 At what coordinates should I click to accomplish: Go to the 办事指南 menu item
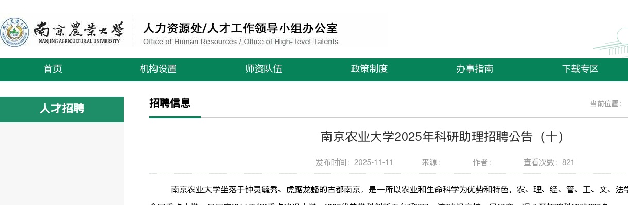pyautogui.click(x=475, y=69)
